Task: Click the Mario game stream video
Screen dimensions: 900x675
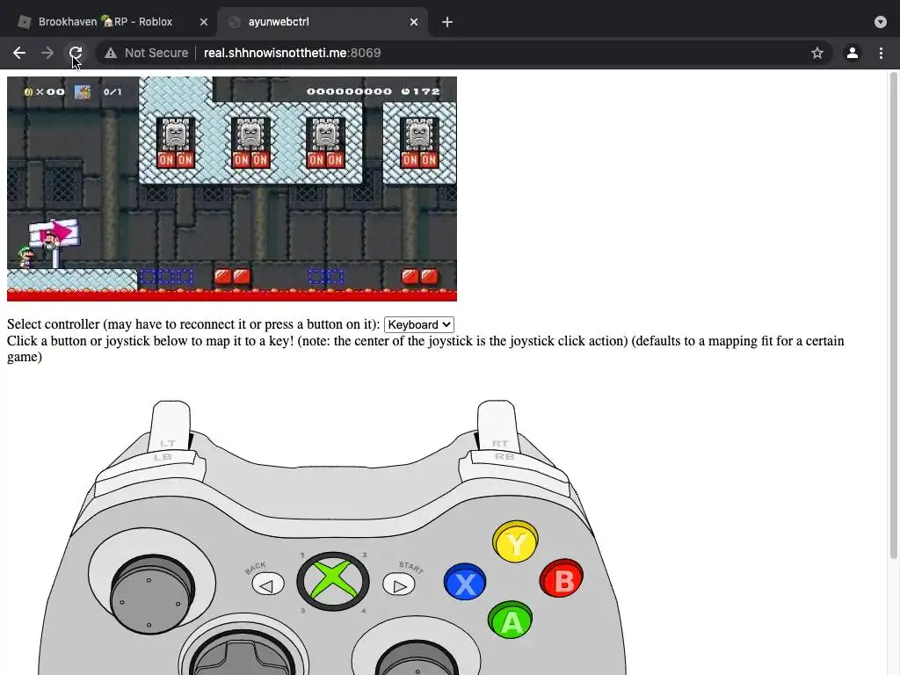Action: (x=232, y=189)
